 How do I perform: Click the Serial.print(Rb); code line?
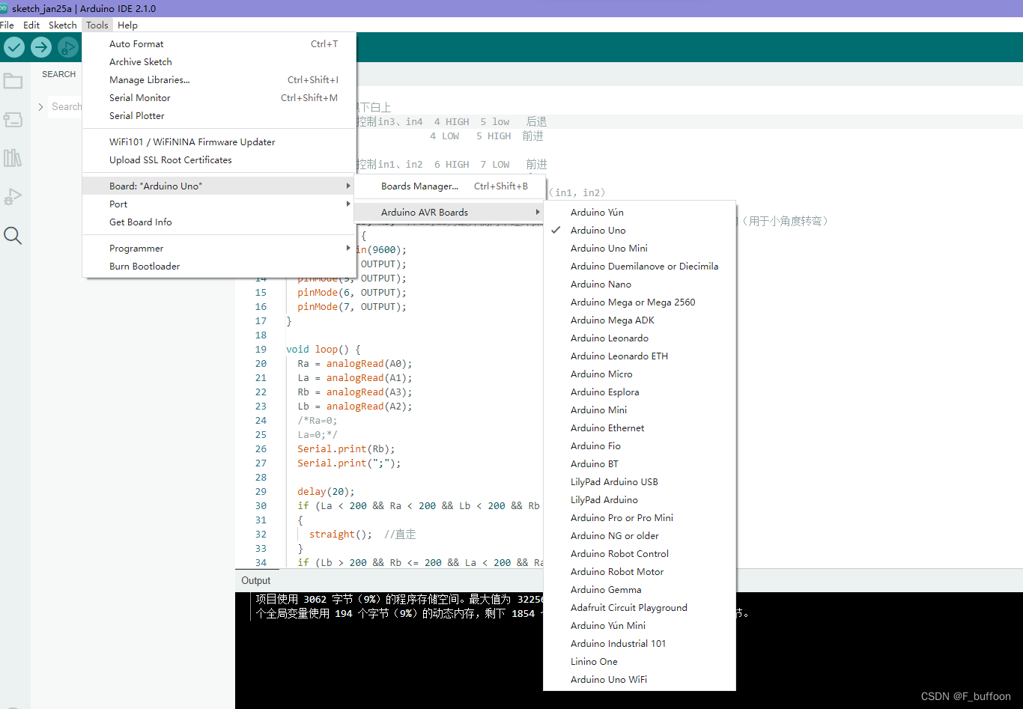point(346,448)
